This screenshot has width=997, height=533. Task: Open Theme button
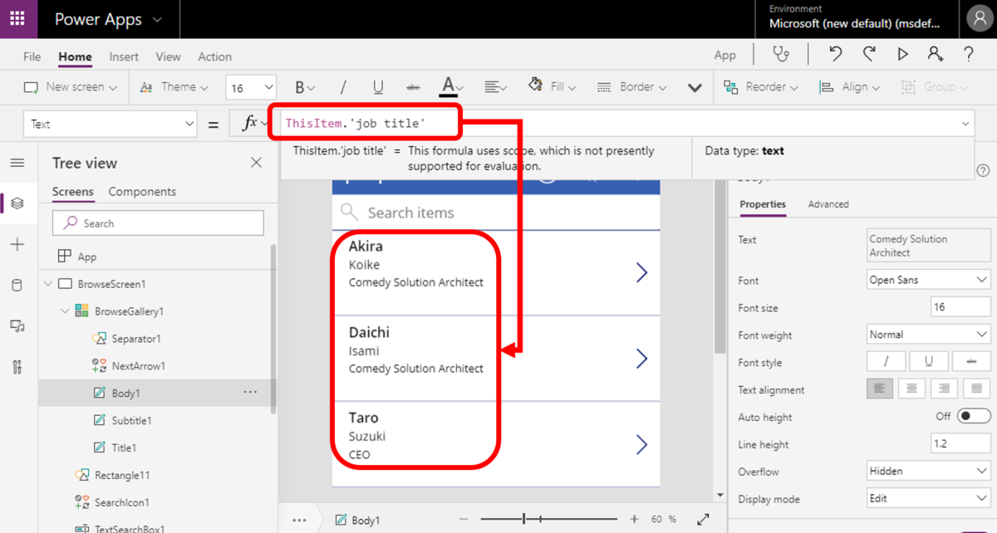[x=174, y=87]
